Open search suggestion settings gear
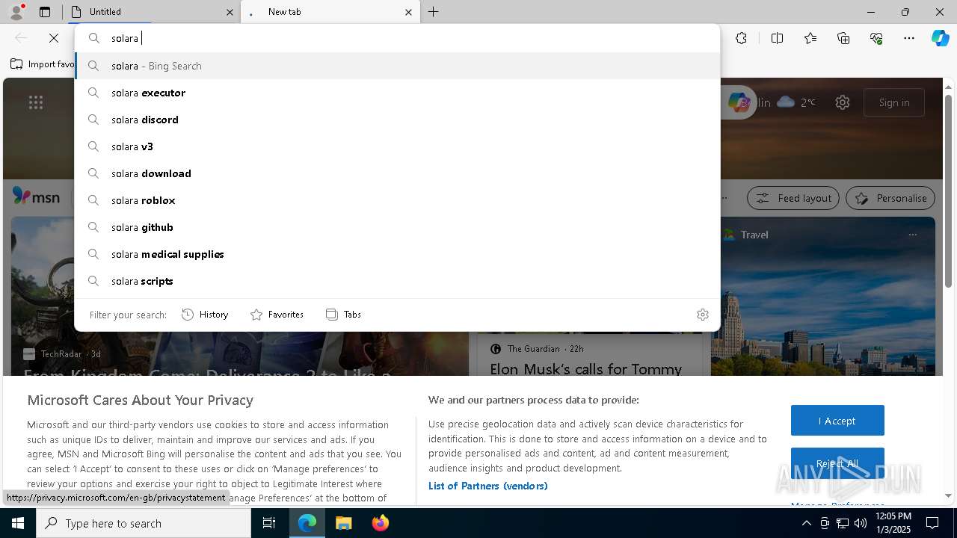The height and width of the screenshot is (538, 957). [x=703, y=315]
